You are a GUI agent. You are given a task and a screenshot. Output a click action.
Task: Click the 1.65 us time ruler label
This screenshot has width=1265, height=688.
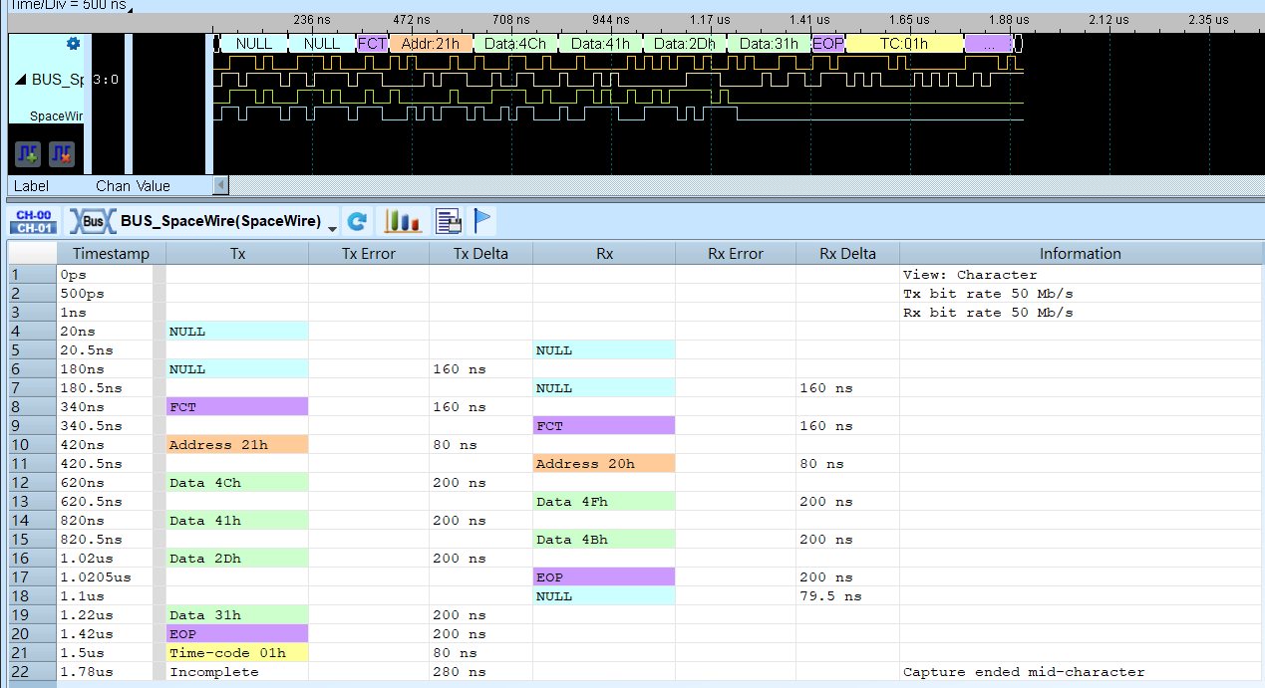click(909, 19)
